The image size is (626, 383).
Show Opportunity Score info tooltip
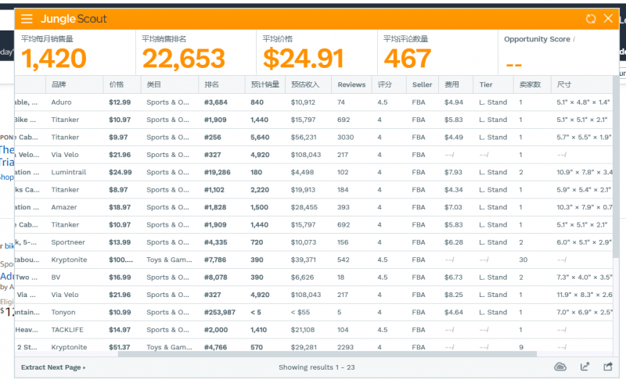pos(574,39)
